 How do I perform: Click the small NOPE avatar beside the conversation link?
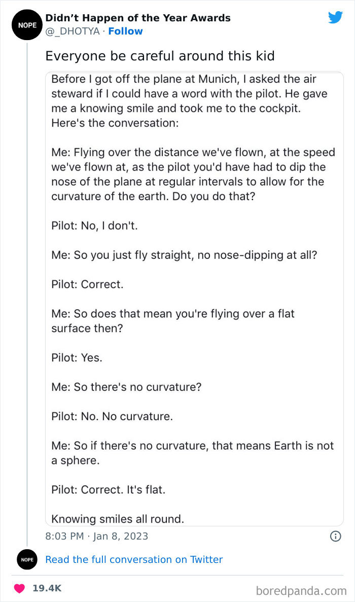(x=27, y=559)
